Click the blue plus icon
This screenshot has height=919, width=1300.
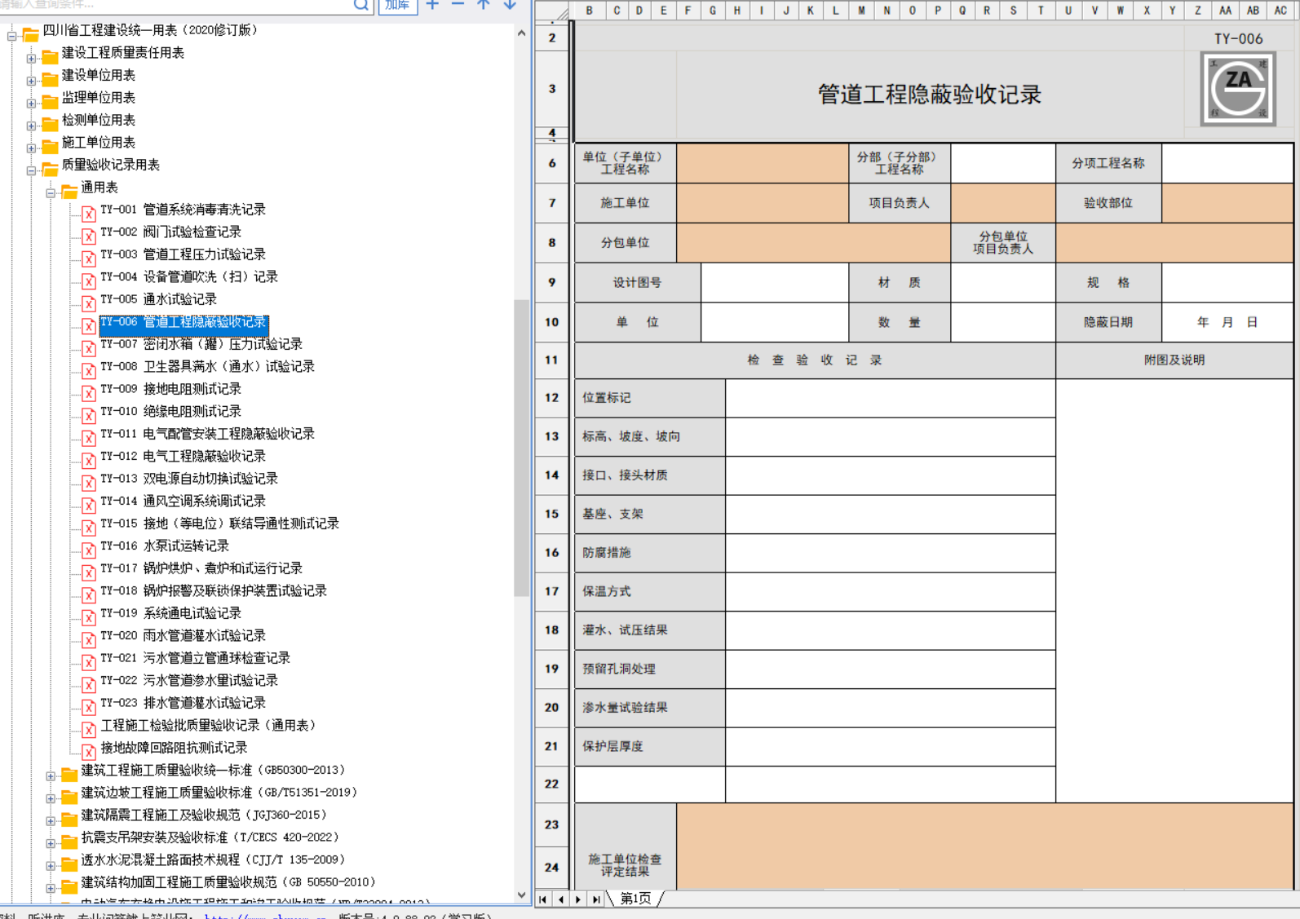[x=432, y=5]
